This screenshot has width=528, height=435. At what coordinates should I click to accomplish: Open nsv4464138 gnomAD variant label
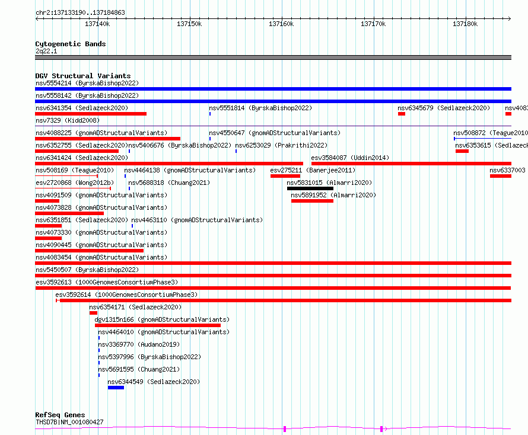pos(190,170)
